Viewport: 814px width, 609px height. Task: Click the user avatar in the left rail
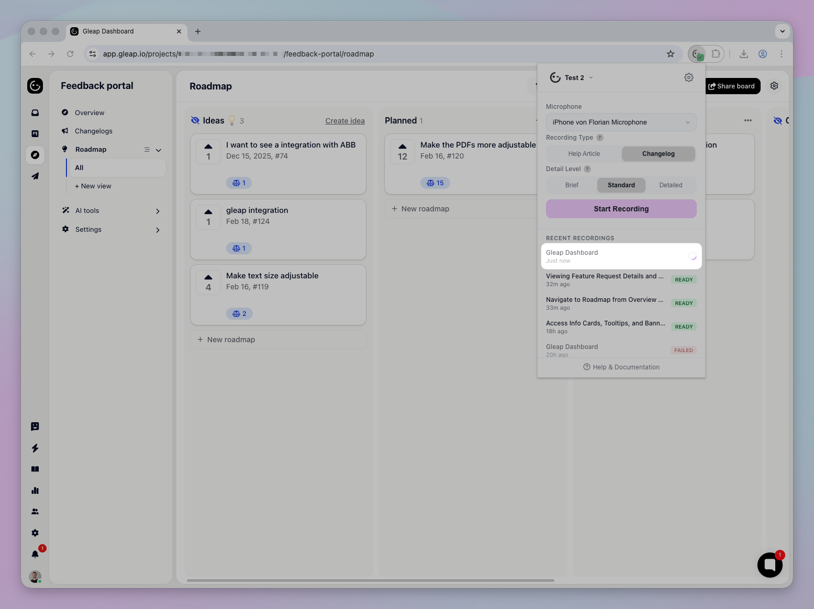35,577
